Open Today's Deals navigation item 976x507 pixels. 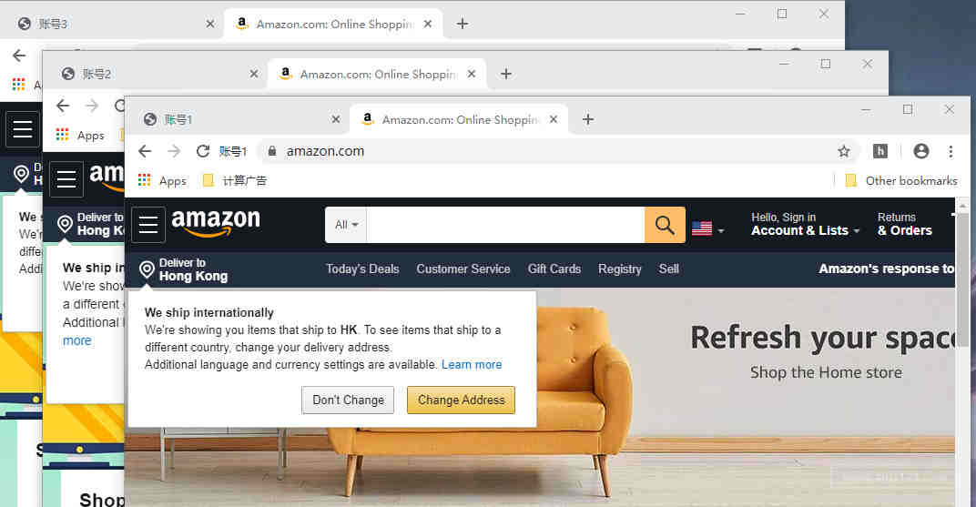(362, 269)
